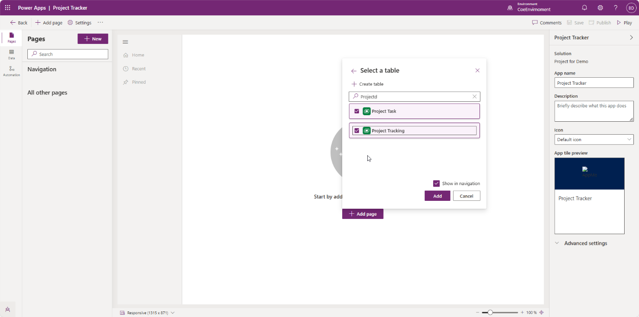The height and width of the screenshot is (317, 639).
Task: Click the Project Tracking table icon
Action: (366, 131)
